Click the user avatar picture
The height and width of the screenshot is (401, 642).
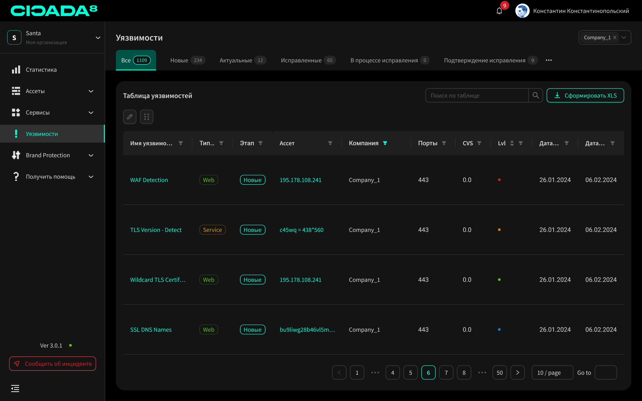[522, 11]
